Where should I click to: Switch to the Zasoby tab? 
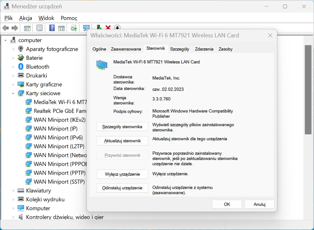tap(226, 49)
